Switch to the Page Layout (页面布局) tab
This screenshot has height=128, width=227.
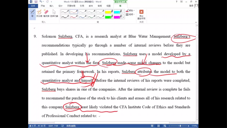[71, 6]
